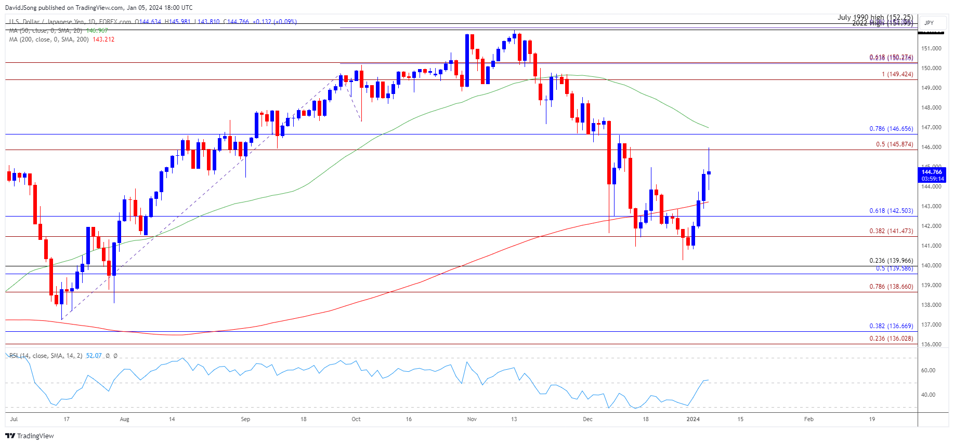Click the current price label 144.766
The width and height of the screenshot is (954, 445).
click(x=932, y=172)
